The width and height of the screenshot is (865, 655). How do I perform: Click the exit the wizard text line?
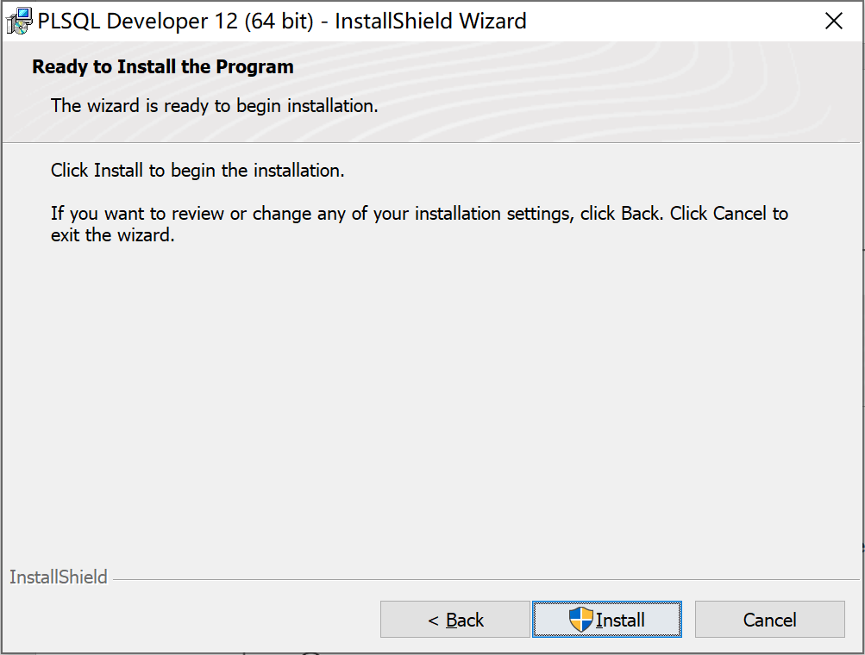coord(112,235)
